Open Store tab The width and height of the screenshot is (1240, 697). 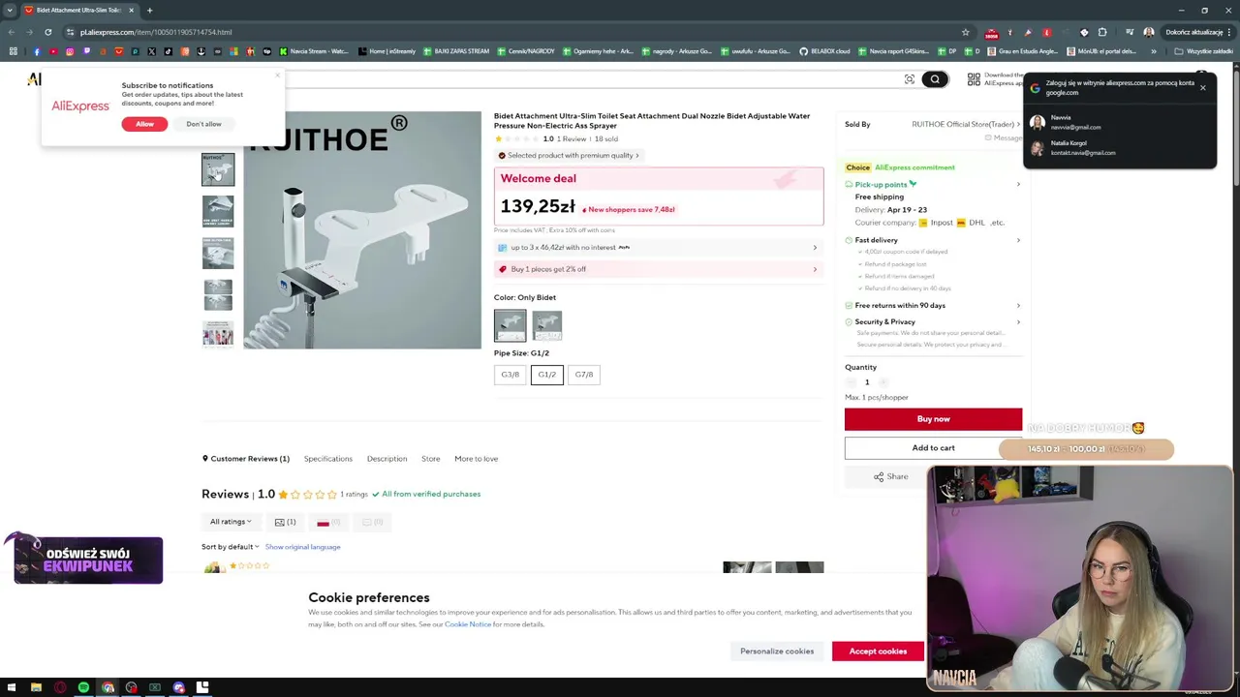(x=431, y=459)
